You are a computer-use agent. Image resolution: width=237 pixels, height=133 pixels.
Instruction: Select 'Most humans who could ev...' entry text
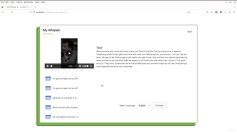(x=66, y=108)
